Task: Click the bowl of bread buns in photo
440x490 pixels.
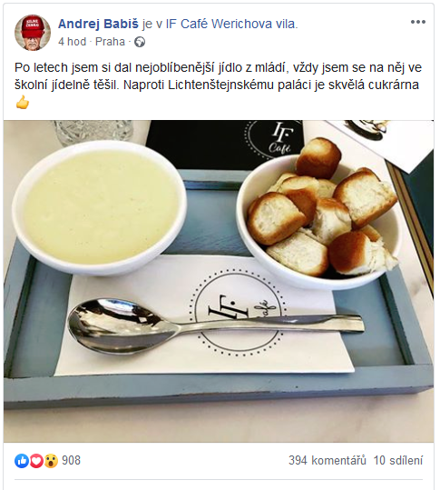Action: tap(318, 215)
